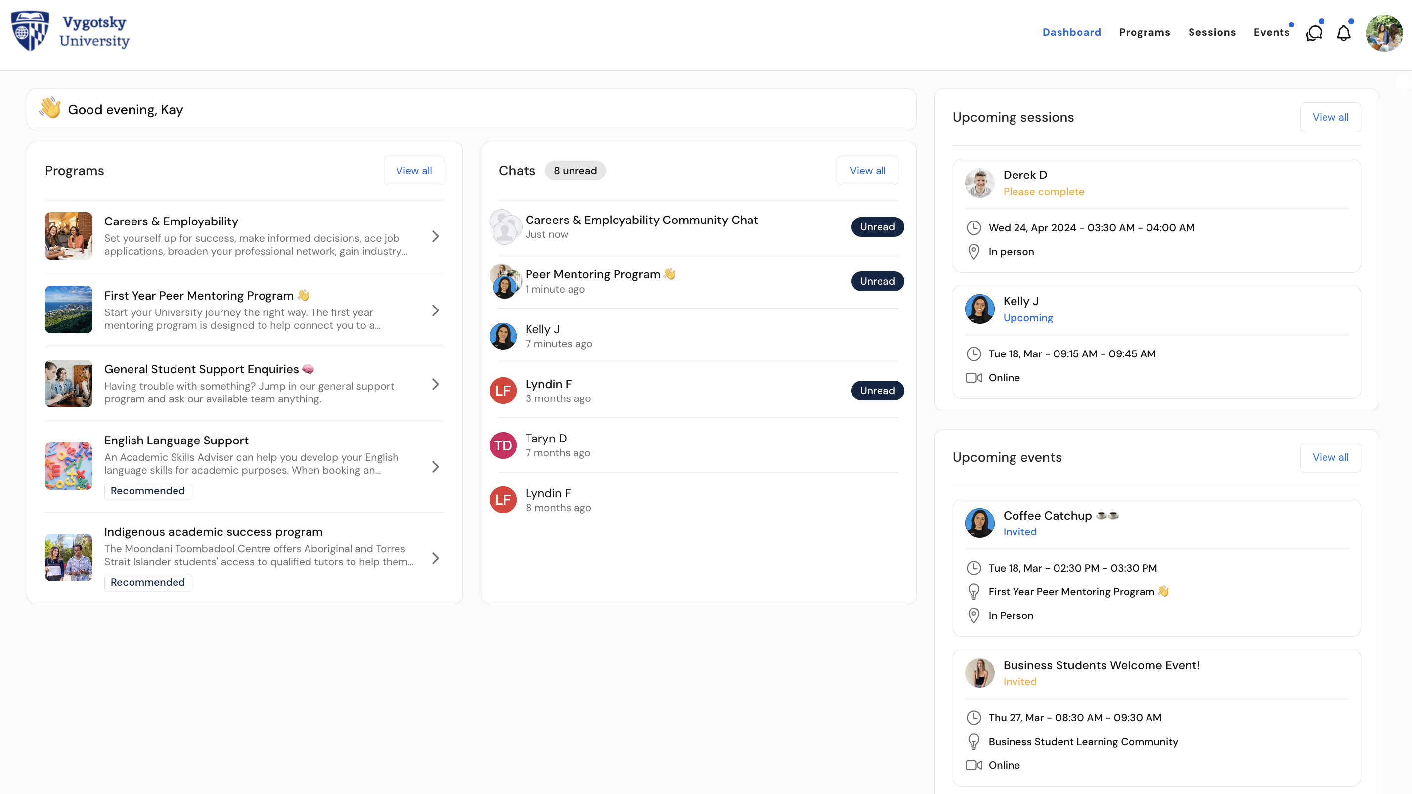The image size is (1412, 794).
Task: Open Kelly J chat from 7 minutes ago
Action: pyautogui.click(x=694, y=336)
